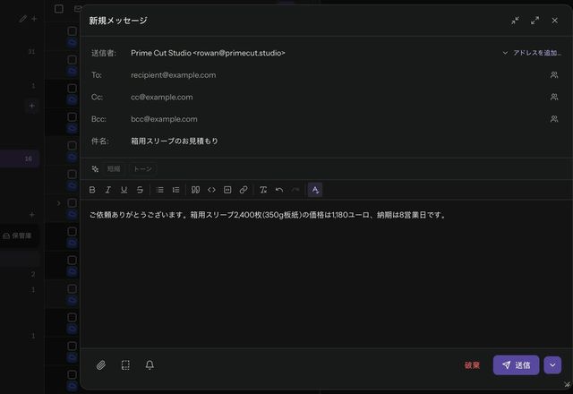Click the アドレスを追加 link
The image size is (573, 394).
(537, 53)
